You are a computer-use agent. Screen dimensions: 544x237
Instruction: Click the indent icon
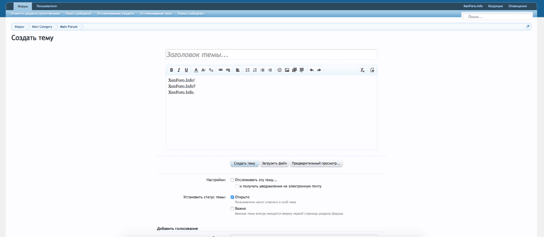[x=270, y=70]
